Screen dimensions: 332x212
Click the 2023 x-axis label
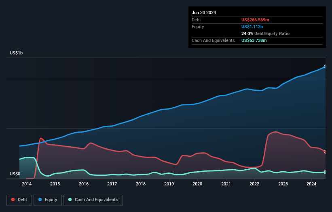coord(283,184)
